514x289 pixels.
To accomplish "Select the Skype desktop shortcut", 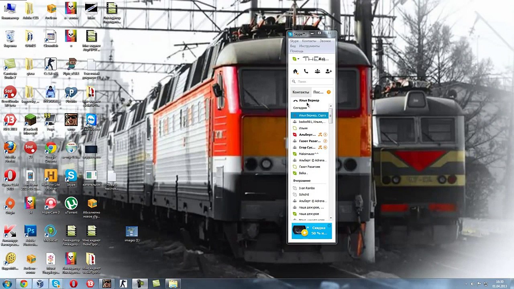I will (x=71, y=178).
